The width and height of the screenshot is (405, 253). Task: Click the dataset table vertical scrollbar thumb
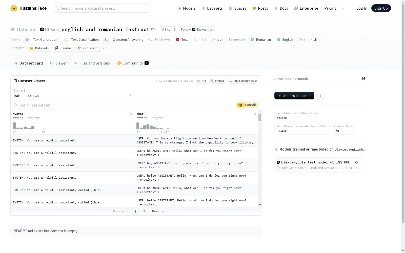coord(260,117)
